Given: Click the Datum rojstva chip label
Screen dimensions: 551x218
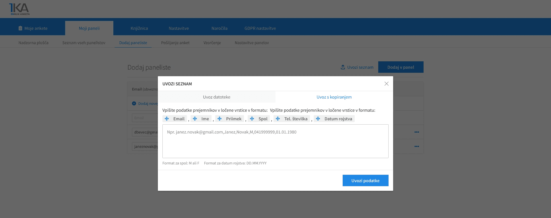Looking at the screenshot, I should [338, 119].
